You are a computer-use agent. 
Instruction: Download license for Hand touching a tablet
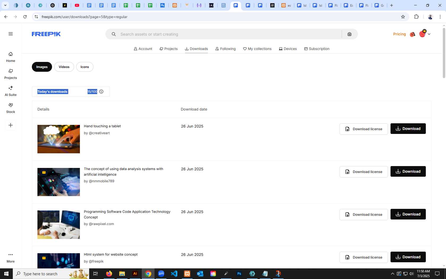[x=363, y=129]
